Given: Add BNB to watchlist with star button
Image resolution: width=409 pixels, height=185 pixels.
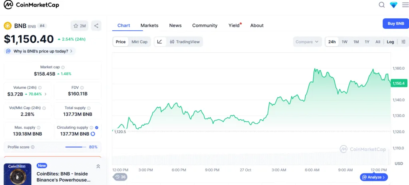Looking at the screenshot, I should [79, 26].
